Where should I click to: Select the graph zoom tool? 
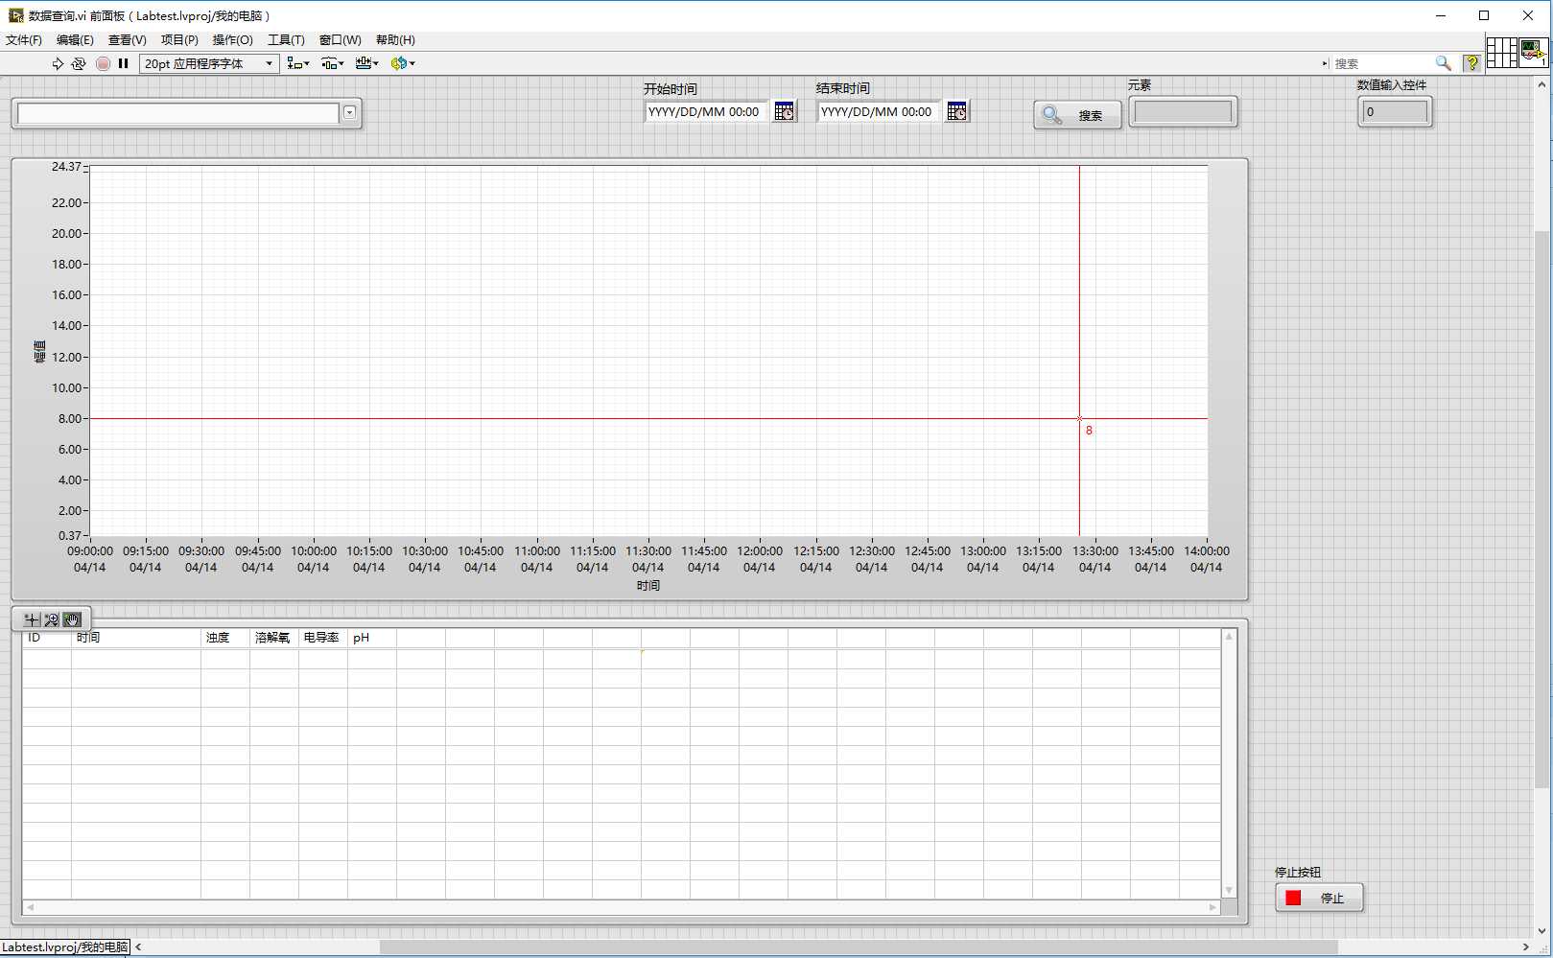51,619
